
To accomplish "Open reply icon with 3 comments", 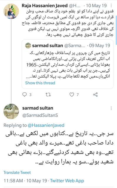I will click(x=25, y=95).
